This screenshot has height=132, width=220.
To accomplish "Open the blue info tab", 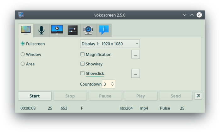I will (104, 30).
